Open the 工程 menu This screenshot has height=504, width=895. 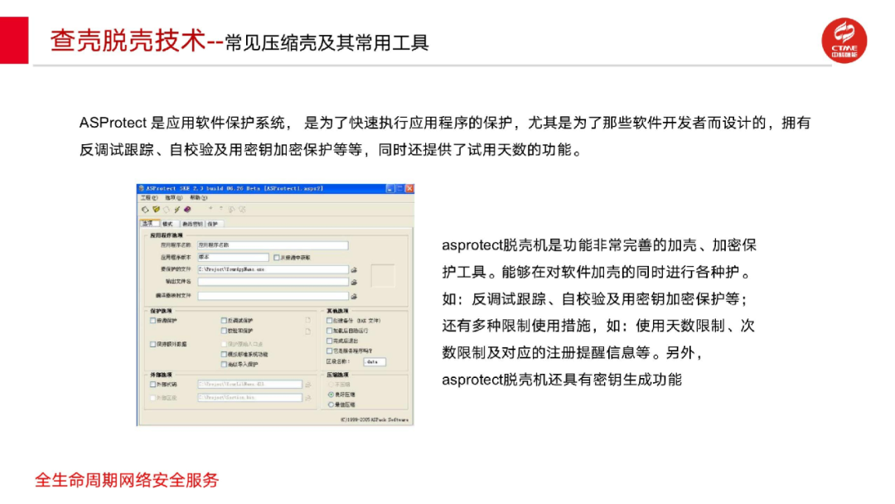coord(149,198)
